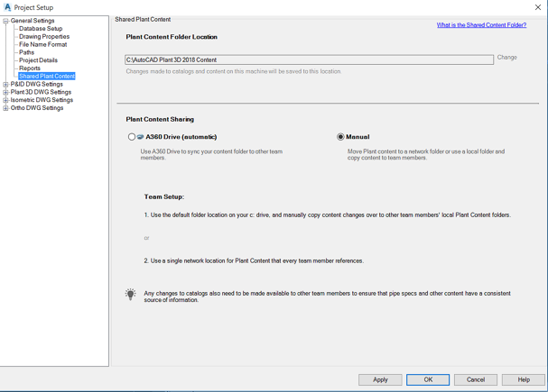Open Database Setup in the tree

click(41, 29)
